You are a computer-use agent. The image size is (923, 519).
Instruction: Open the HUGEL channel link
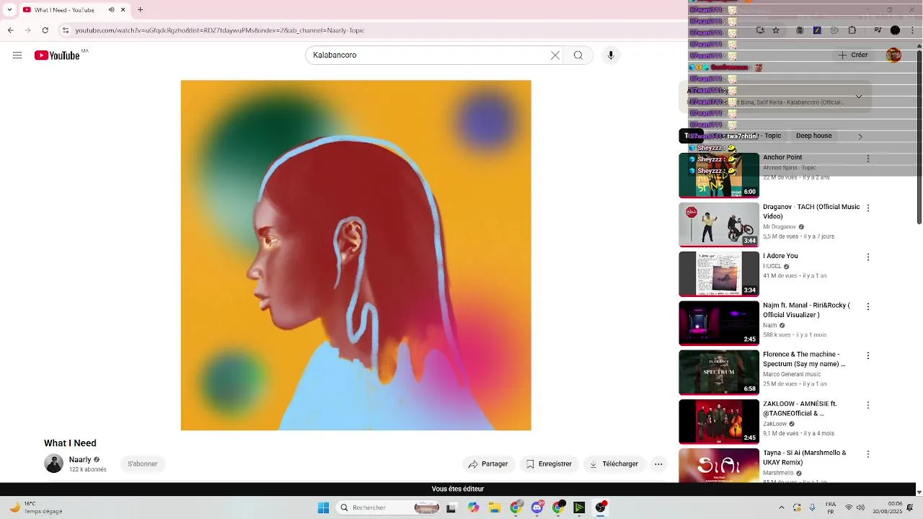click(772, 266)
